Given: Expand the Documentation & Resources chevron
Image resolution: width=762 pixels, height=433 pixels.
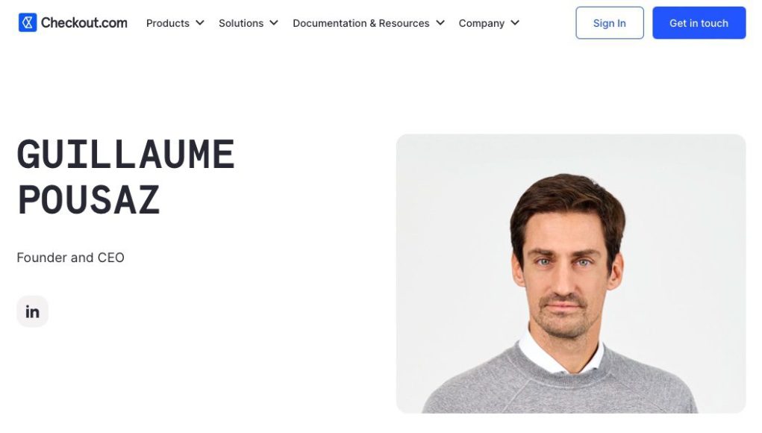Looking at the screenshot, I should click(440, 23).
